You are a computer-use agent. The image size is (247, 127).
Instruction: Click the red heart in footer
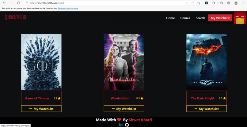coord(119,120)
